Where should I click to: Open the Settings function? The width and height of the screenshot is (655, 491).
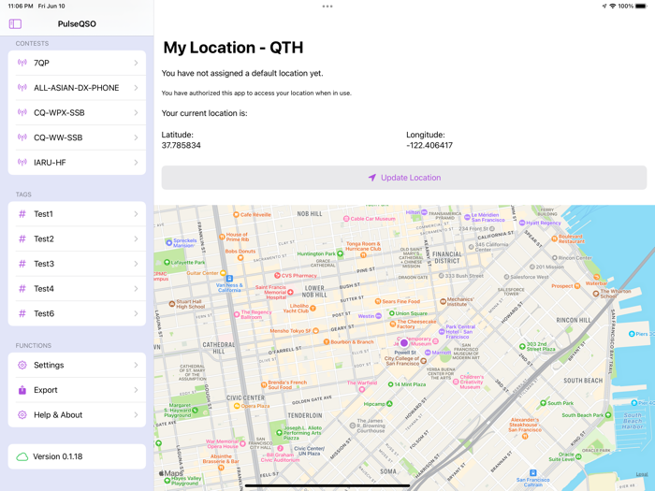pos(77,365)
